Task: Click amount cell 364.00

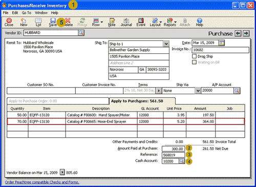Action: coord(201,121)
